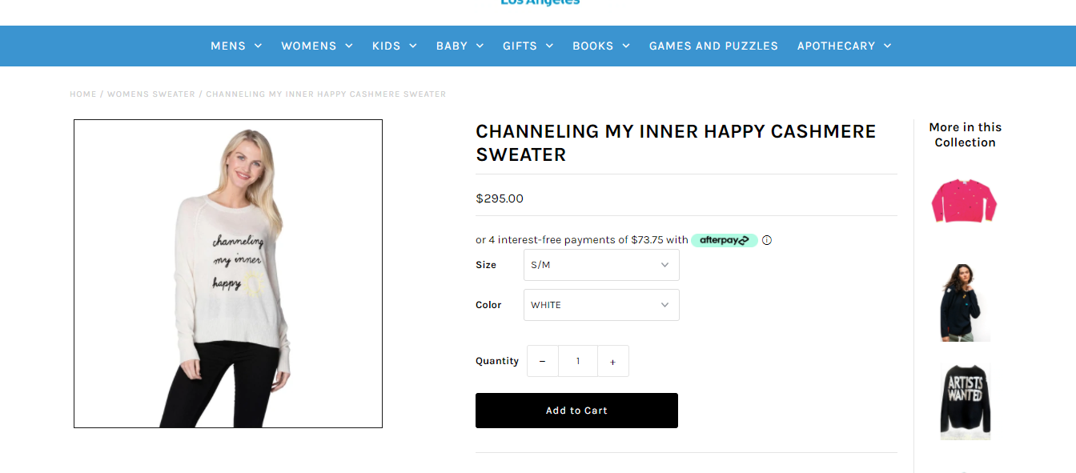Click the quantity input field

coord(578,362)
